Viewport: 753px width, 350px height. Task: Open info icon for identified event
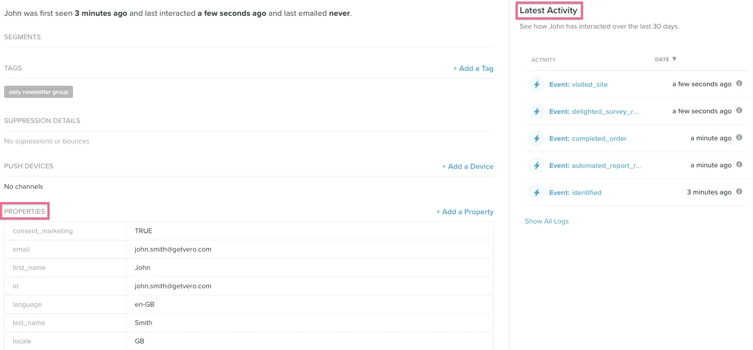[x=739, y=192]
